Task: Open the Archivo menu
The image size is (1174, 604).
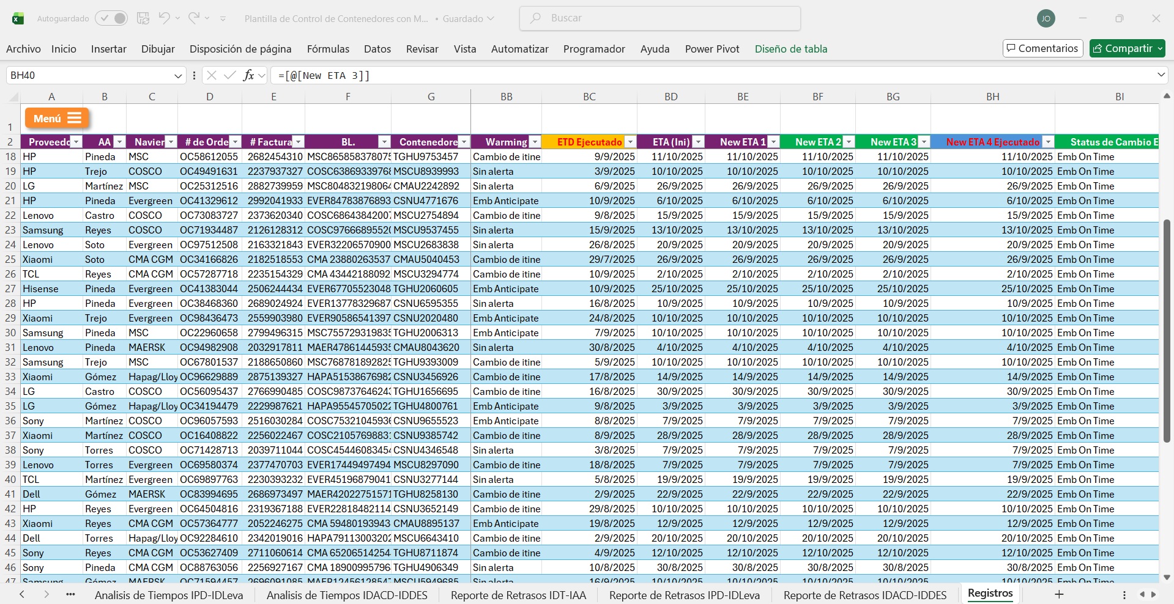Action: 23,49
